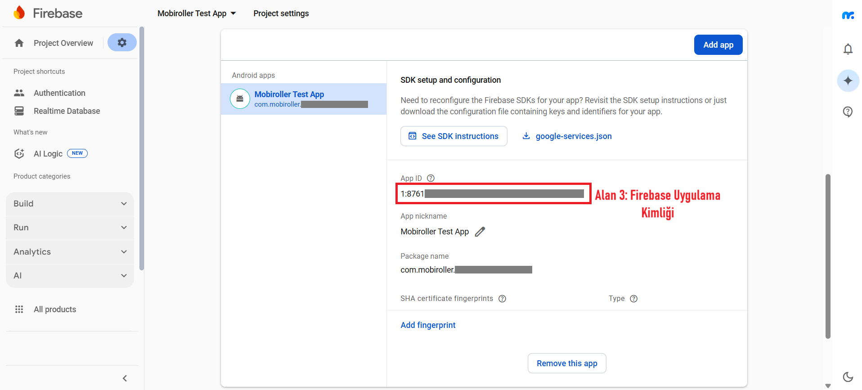Viewport: 862px width, 390px height.
Task: Click the App ID value 1:8761
Action: (x=413, y=194)
